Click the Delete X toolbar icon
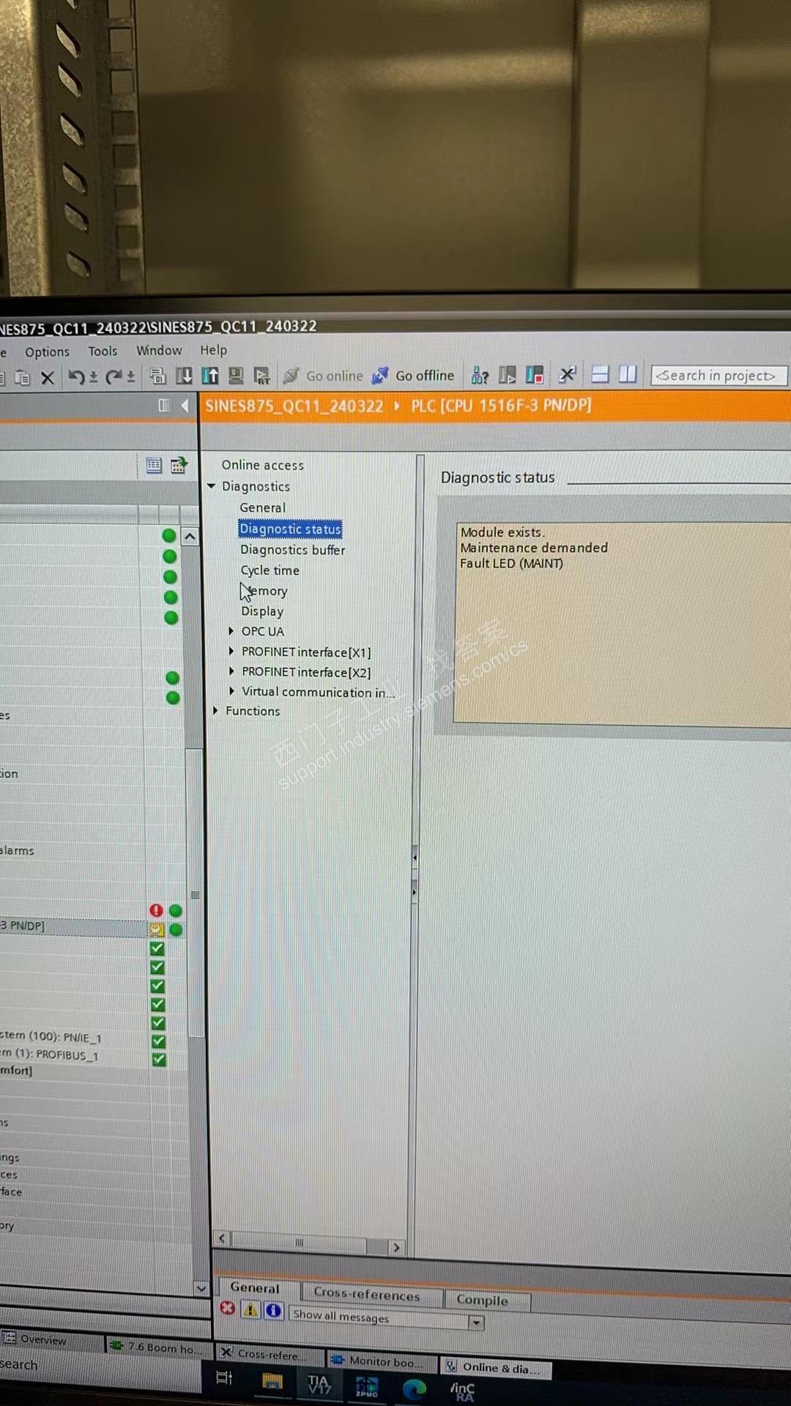The width and height of the screenshot is (791, 1406). point(48,377)
